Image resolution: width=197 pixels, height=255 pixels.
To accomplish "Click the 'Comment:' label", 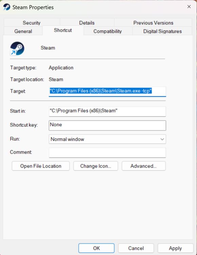I will (21, 152).
